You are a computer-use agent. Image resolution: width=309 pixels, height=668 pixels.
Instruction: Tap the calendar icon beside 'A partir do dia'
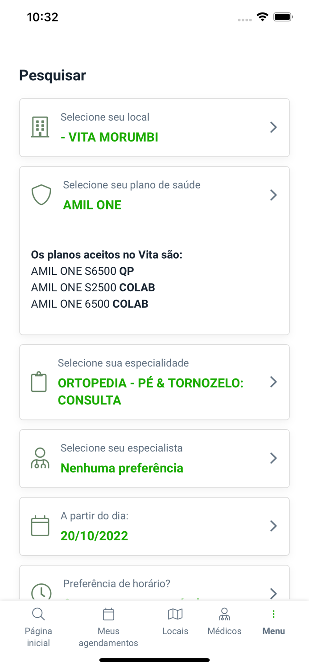click(40, 525)
